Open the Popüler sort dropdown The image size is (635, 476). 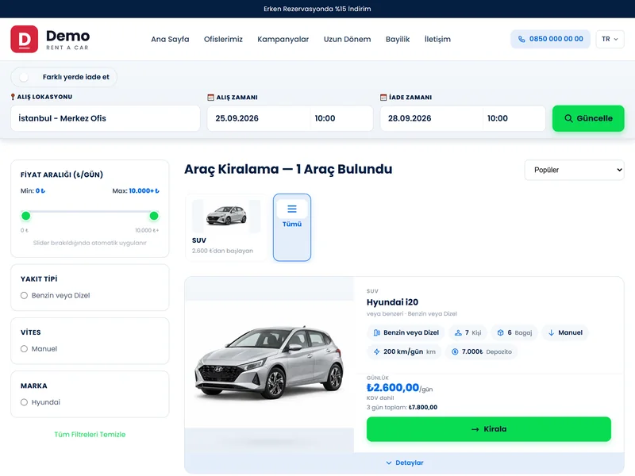tap(574, 170)
